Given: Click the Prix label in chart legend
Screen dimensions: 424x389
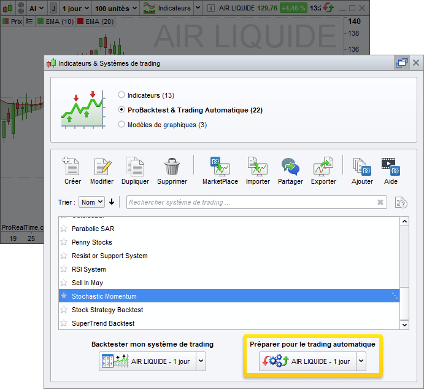Looking at the screenshot, I should [17, 22].
